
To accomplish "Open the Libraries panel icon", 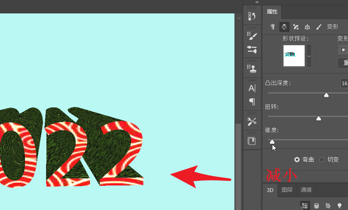I will [252, 141].
